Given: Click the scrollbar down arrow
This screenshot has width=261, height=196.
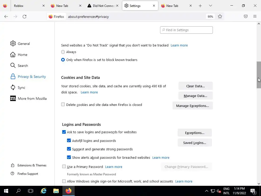Looking at the screenshot, I should click(259, 184).
